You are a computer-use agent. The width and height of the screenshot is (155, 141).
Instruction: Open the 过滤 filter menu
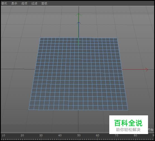coord(34,3)
